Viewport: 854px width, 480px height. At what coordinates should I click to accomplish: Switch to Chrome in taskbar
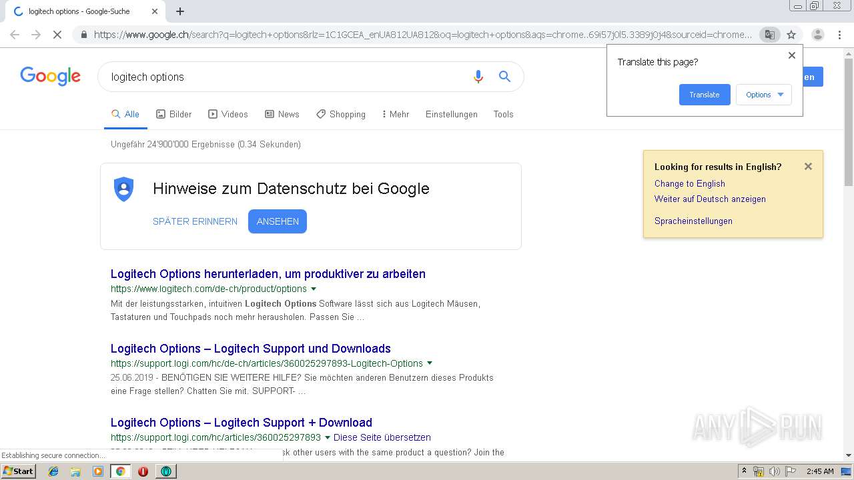point(121,471)
